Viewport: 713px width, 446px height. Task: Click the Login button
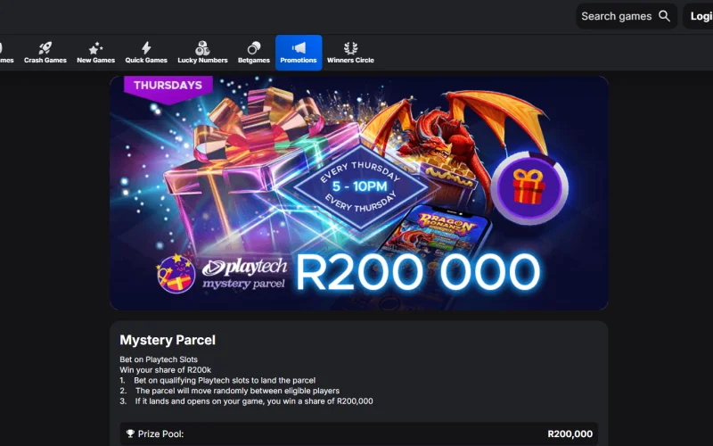click(x=701, y=16)
